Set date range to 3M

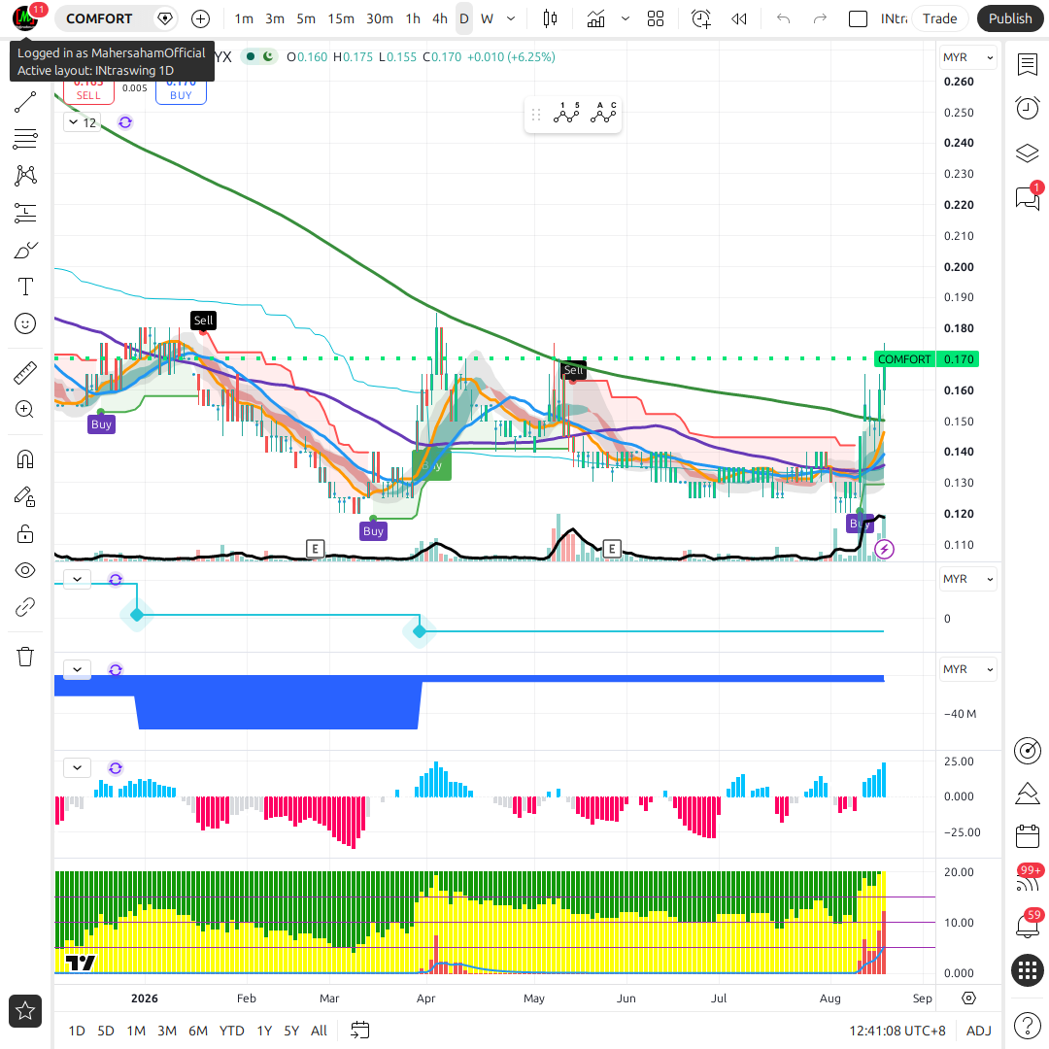(x=167, y=1031)
